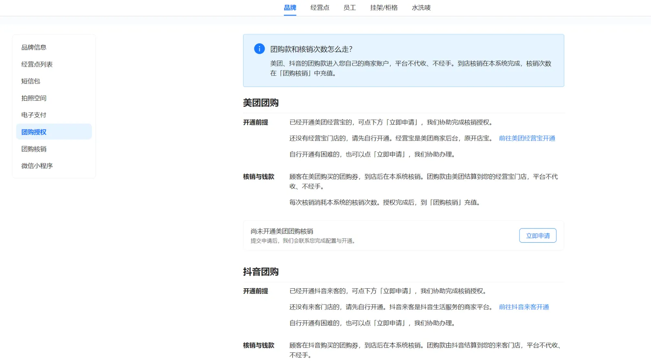Click 核销与钱款 label under 抖音团购
This screenshot has width=651, height=361.
[x=259, y=346]
